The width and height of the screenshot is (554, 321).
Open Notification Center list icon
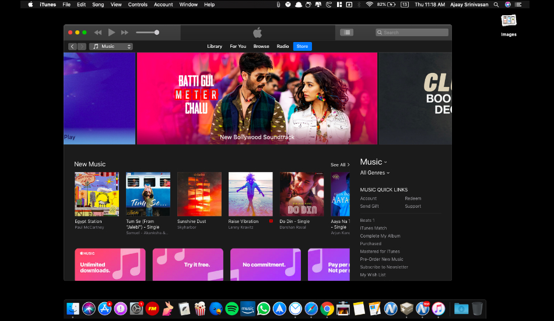click(x=518, y=5)
